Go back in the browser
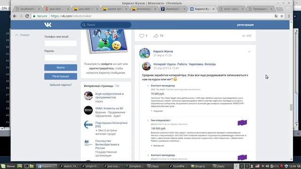Viewport: 301px width, 169px height. [15, 16]
